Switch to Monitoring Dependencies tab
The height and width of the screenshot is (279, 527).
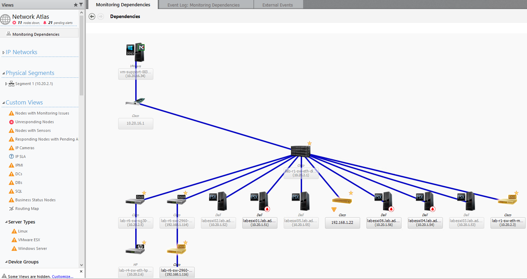click(123, 5)
